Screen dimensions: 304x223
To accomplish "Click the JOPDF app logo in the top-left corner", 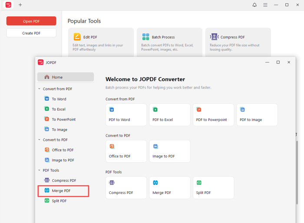I will [x=8, y=5].
